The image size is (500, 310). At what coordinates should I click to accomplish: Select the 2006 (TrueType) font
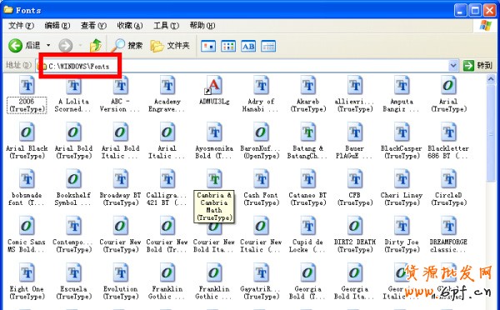(27, 94)
